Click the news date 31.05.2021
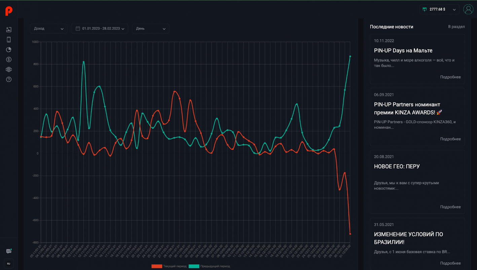The width and height of the screenshot is (477, 270). 384,225
